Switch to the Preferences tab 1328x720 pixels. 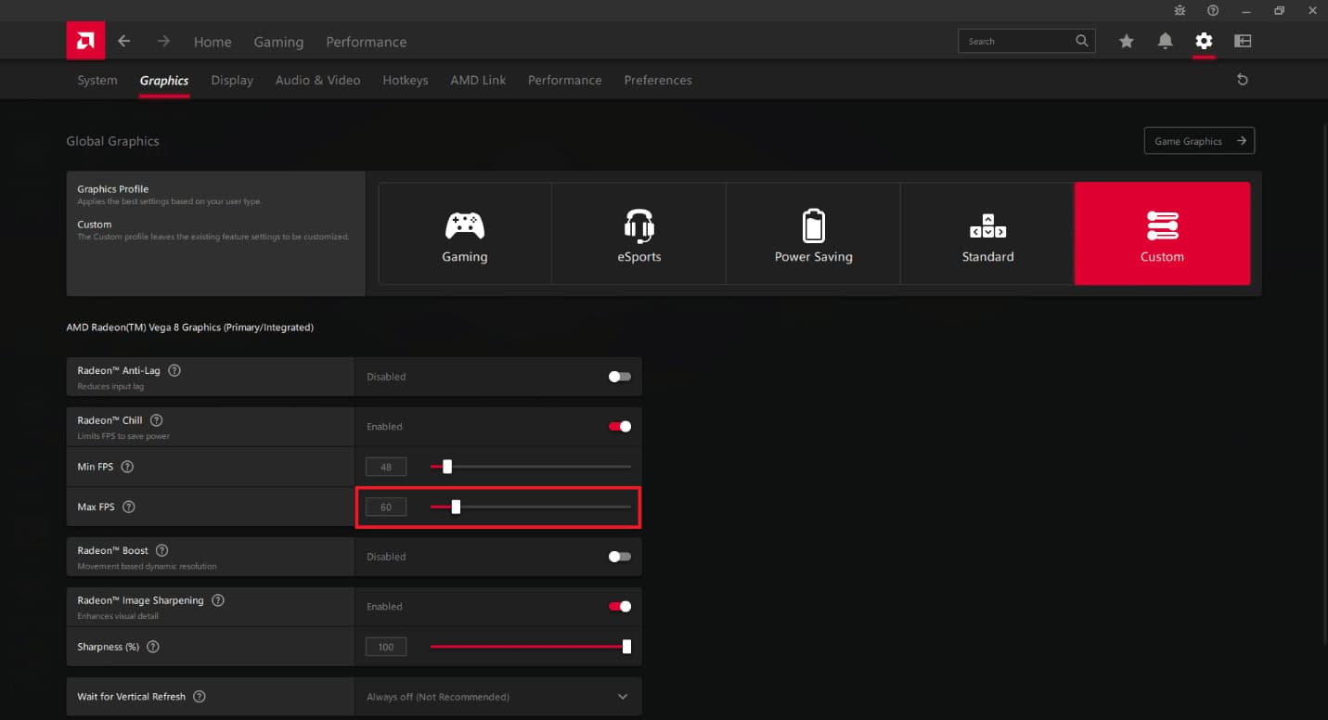[658, 80]
